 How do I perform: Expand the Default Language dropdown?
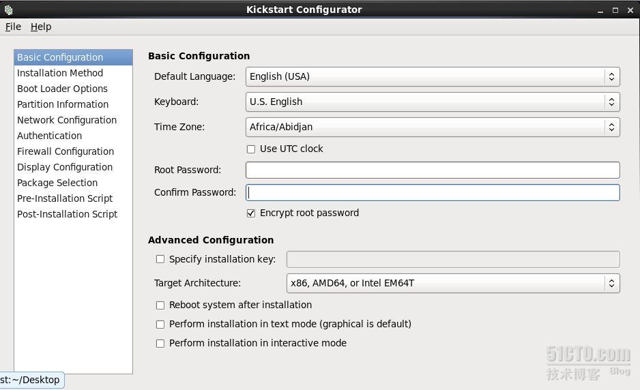(x=433, y=76)
